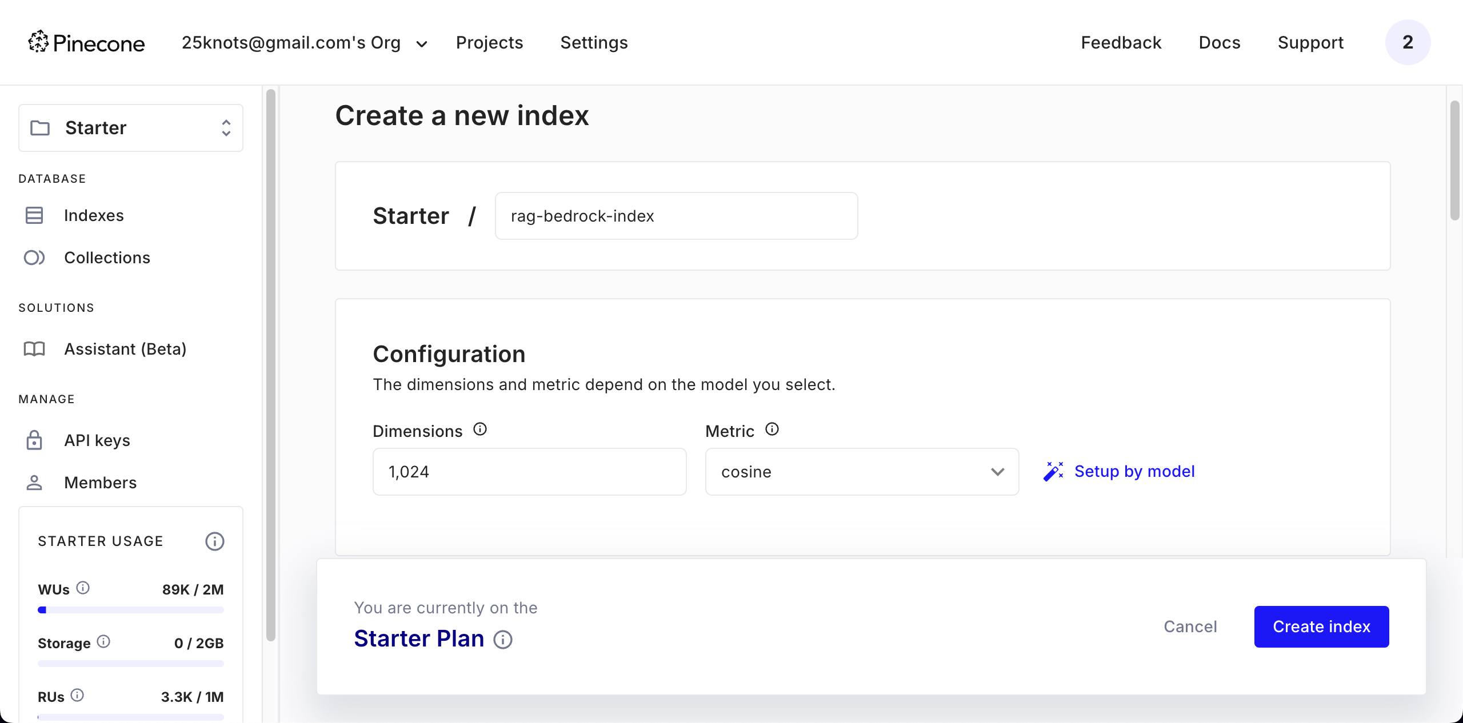
Task: Cancel index creation
Action: pos(1190,626)
